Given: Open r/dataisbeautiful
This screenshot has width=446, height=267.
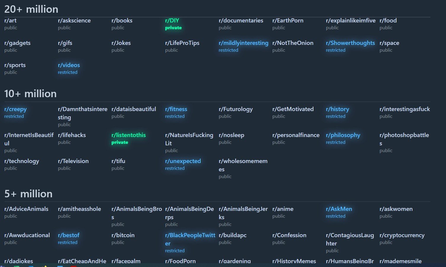Looking at the screenshot, I should click(134, 109).
